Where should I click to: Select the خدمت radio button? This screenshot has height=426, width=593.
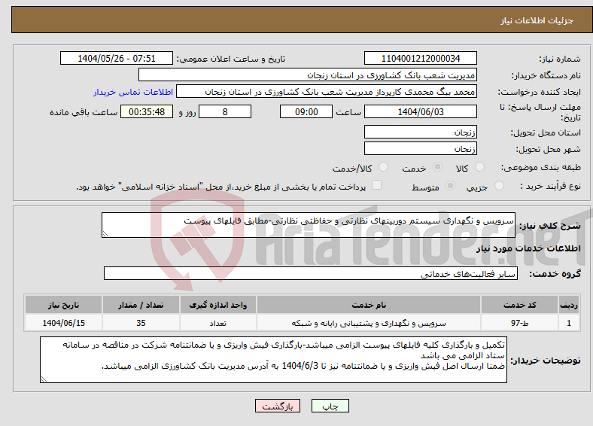click(437, 167)
